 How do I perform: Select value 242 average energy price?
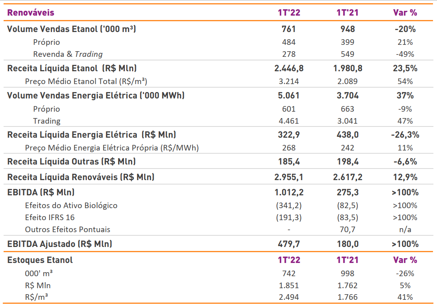click(x=347, y=148)
